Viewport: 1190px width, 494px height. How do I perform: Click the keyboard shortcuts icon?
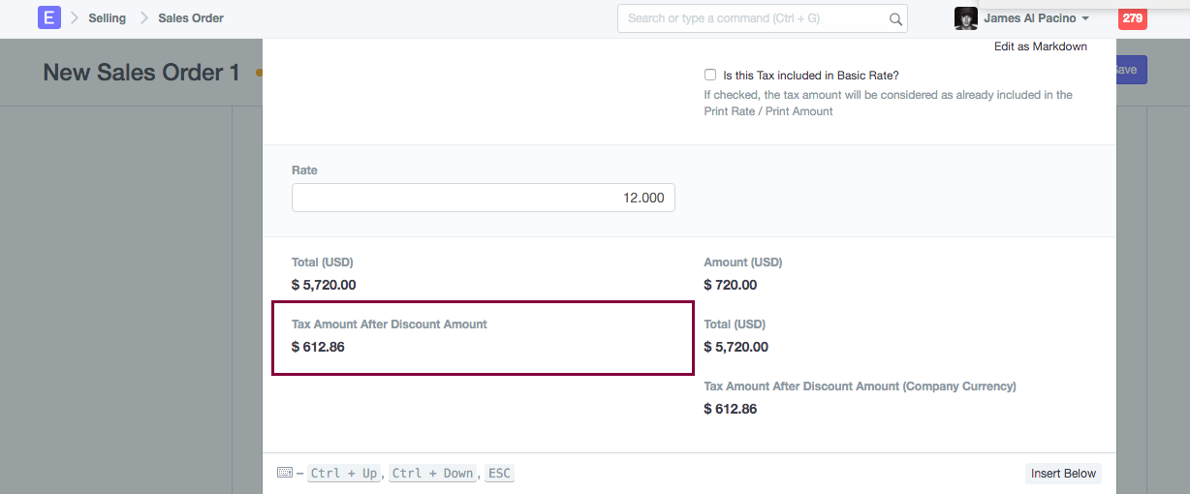click(x=284, y=473)
